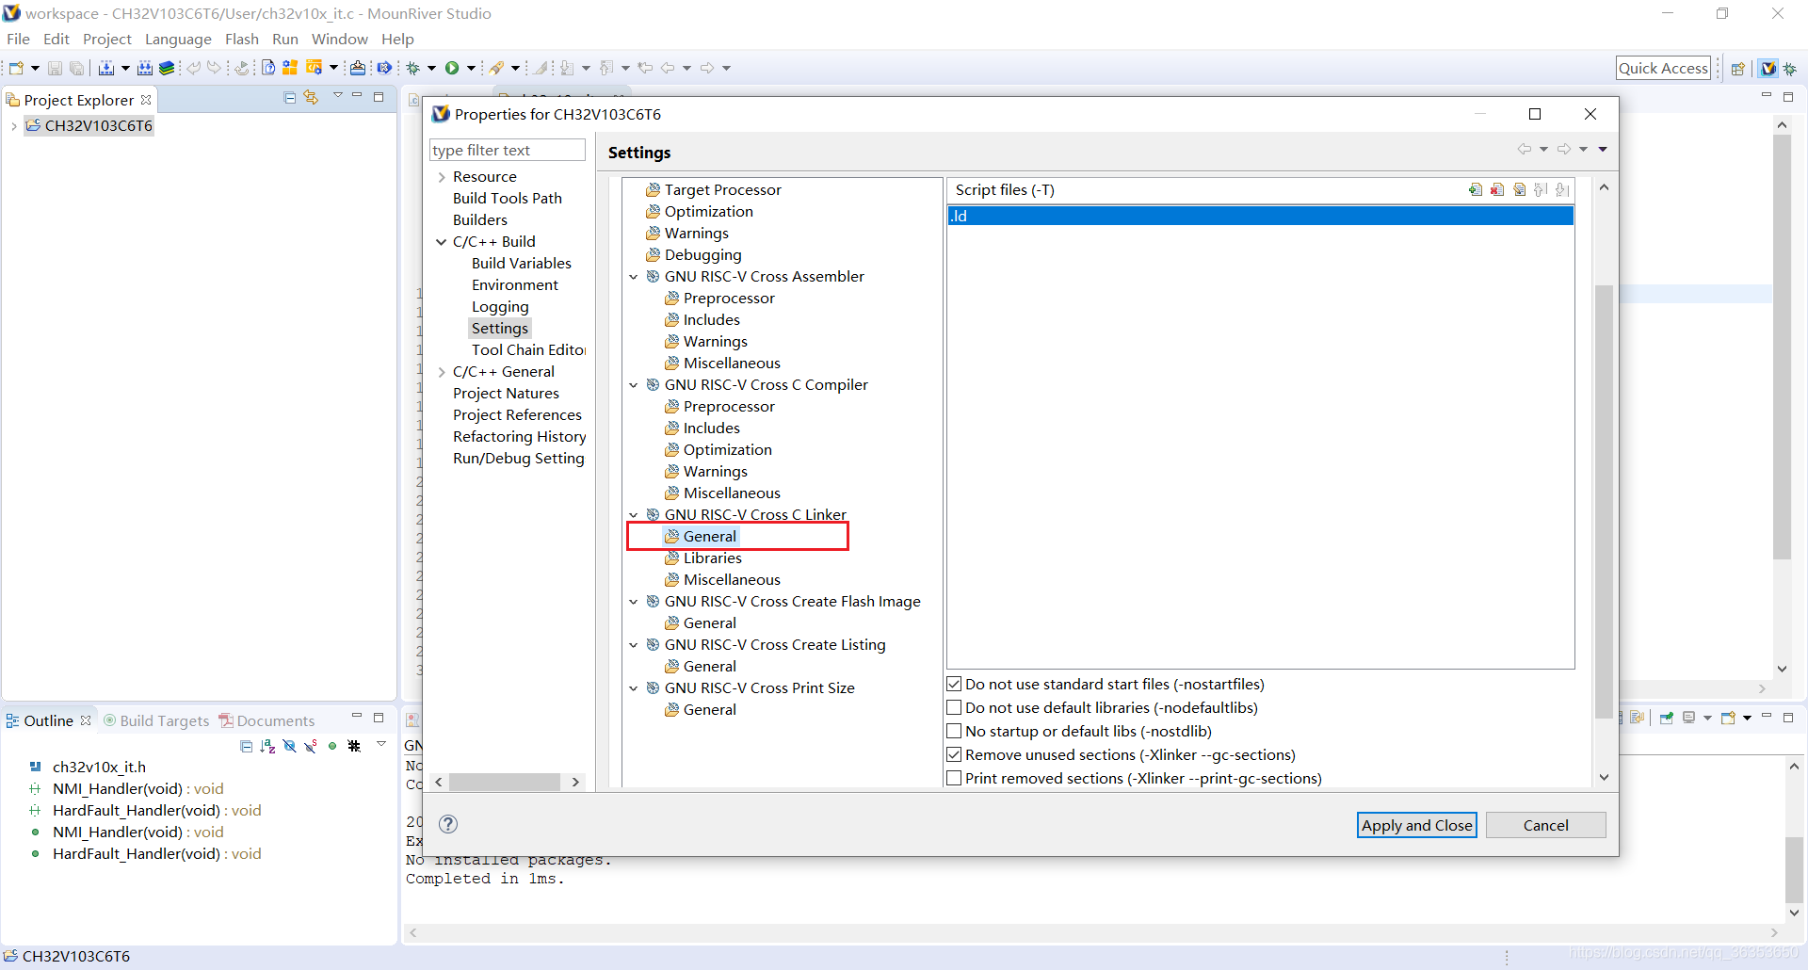1808x970 pixels.
Task: Select Build Tools Path in properties tree
Action: click(508, 199)
